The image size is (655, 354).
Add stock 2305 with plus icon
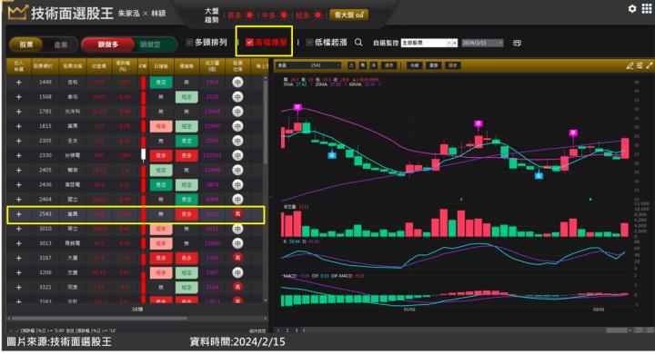[x=18, y=141]
